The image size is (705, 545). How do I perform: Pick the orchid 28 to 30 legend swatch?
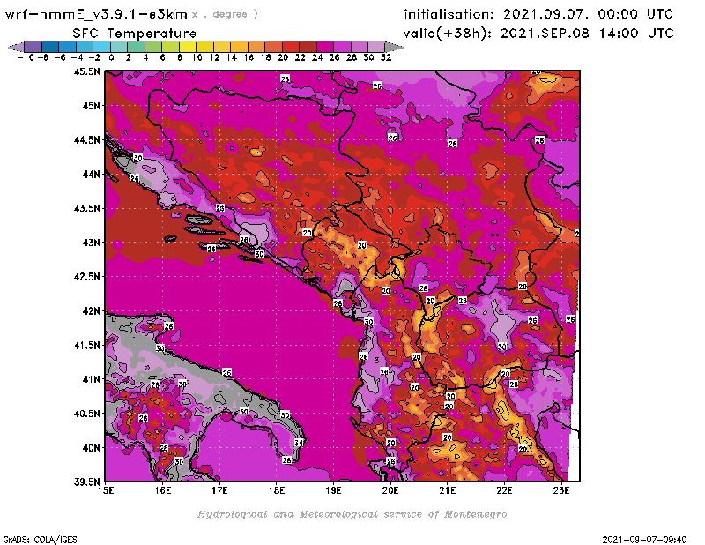pos(360,47)
